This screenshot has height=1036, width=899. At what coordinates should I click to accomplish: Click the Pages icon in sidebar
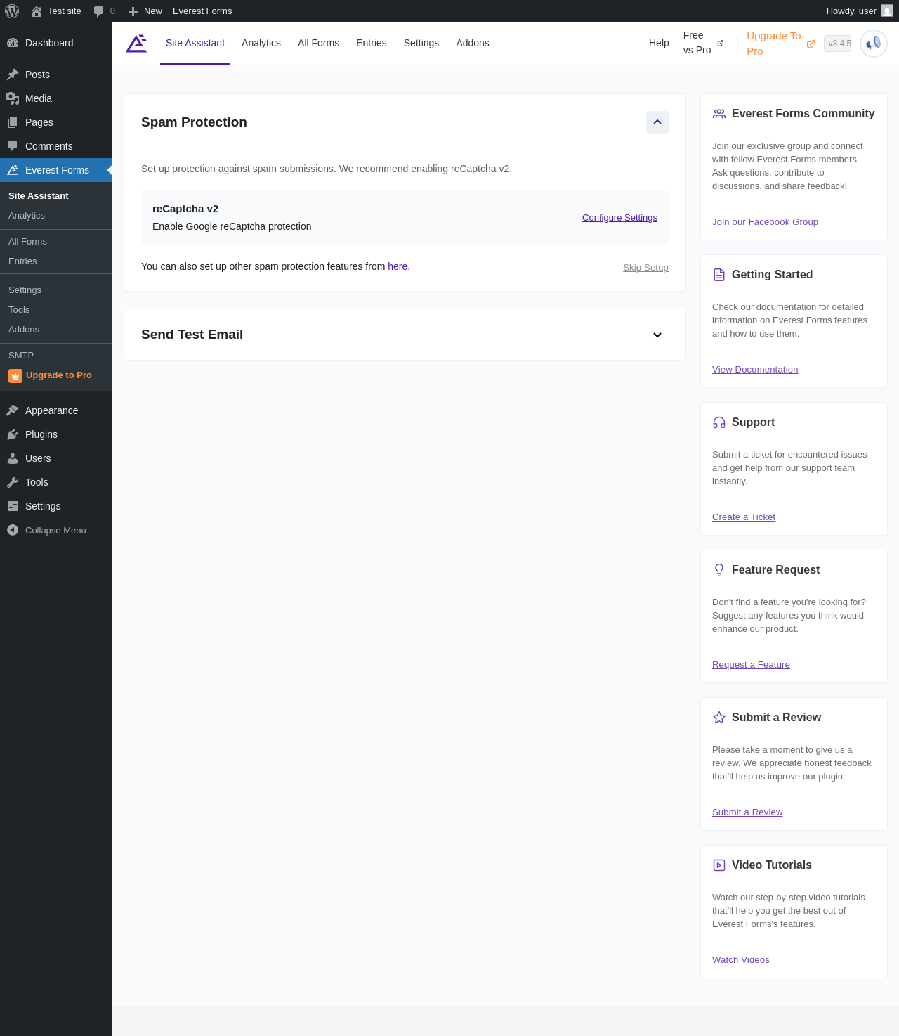tap(13, 122)
